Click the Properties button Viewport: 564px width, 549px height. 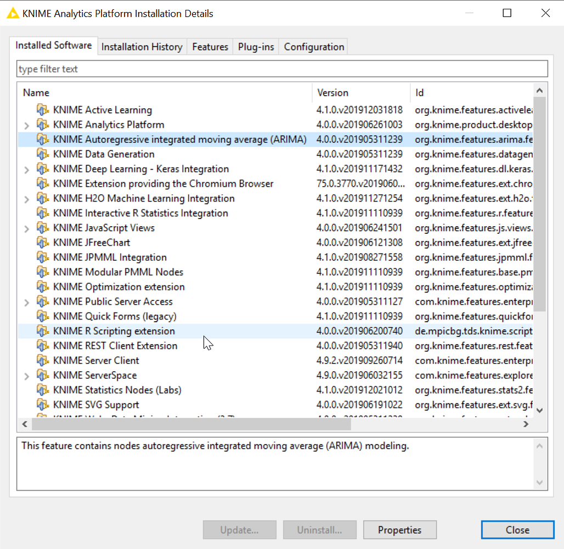tap(399, 529)
